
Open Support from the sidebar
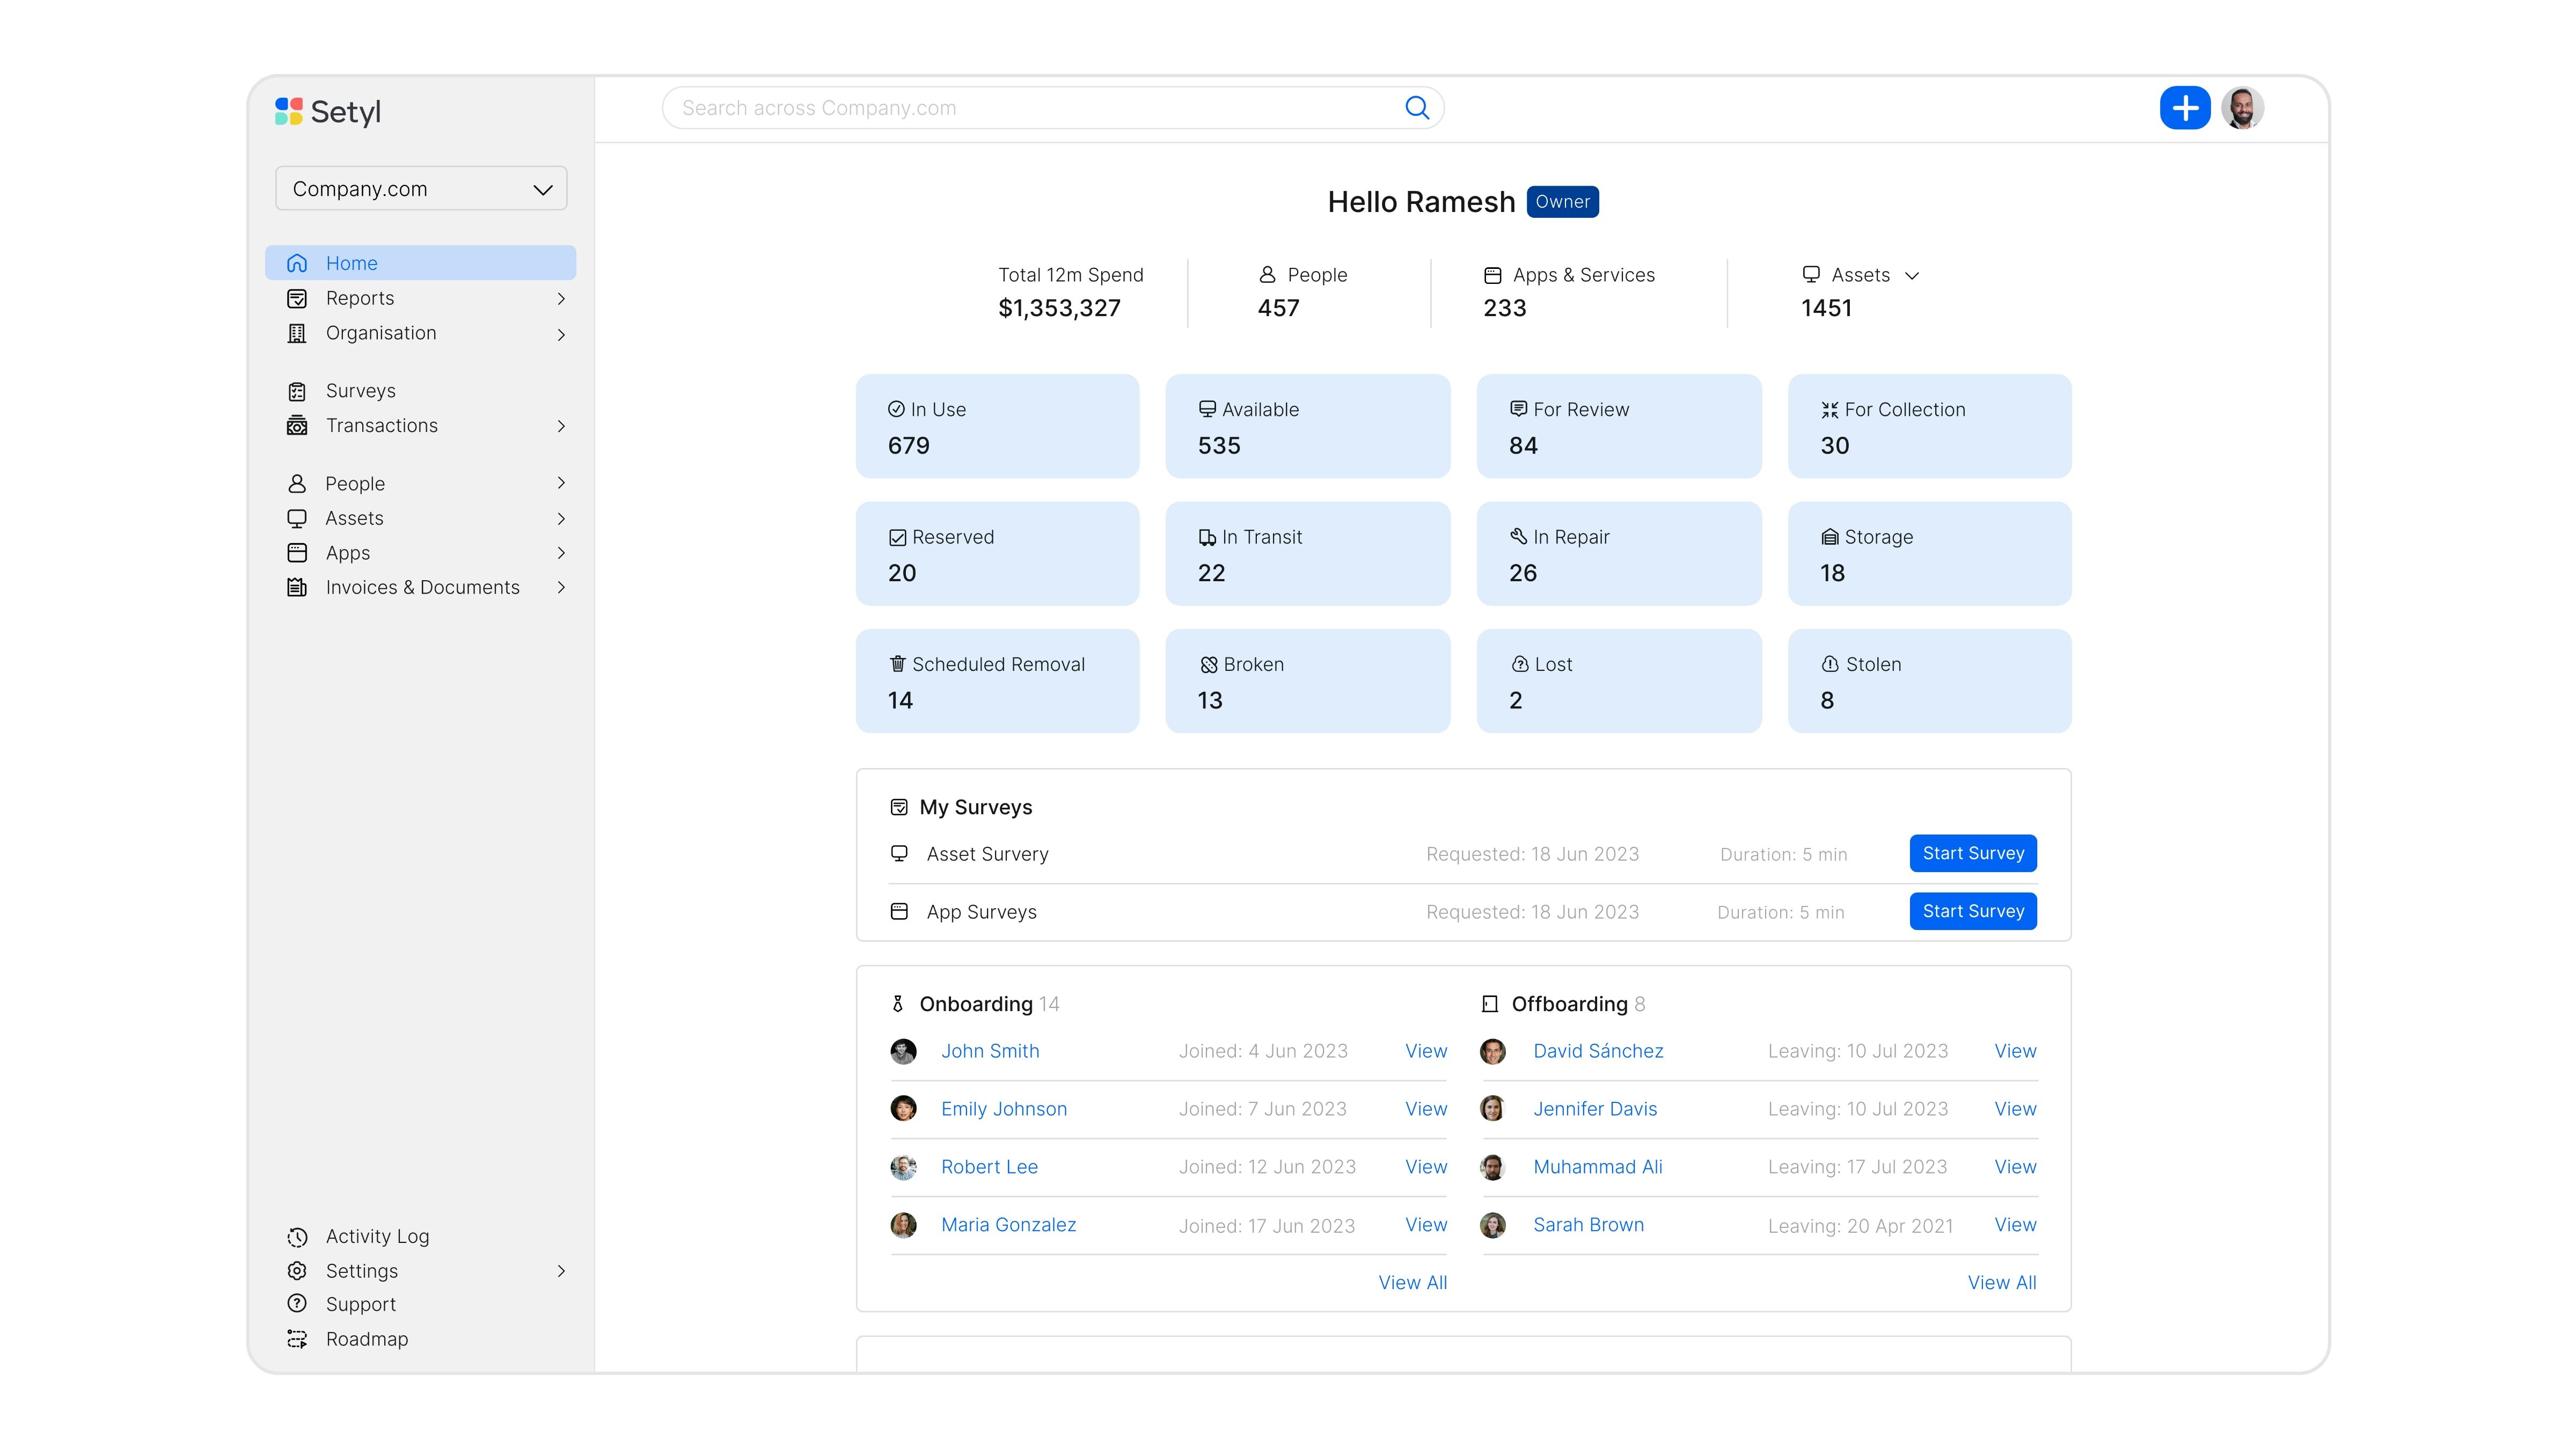(360, 1304)
